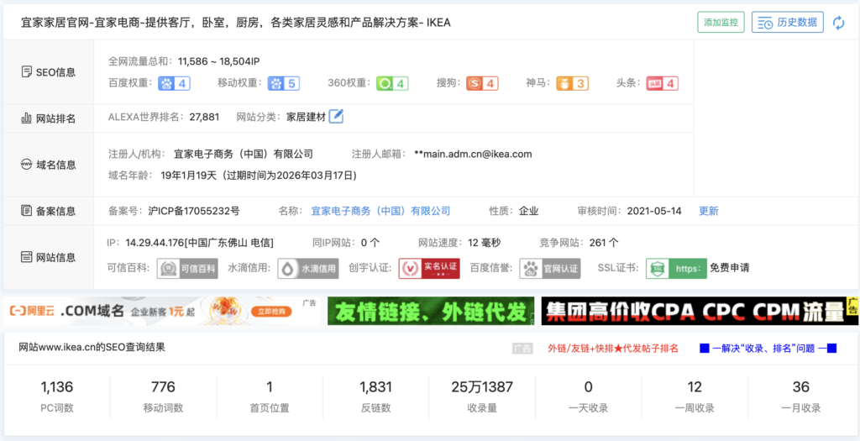Click the PC词数 value 1,136

[x=56, y=387]
